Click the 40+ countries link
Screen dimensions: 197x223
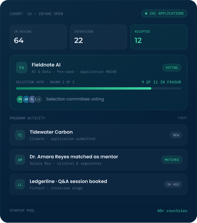tap(172, 211)
